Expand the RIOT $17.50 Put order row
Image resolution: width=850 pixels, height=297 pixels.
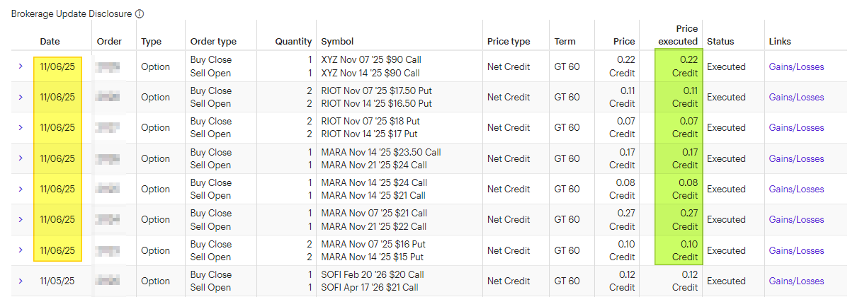click(x=21, y=98)
